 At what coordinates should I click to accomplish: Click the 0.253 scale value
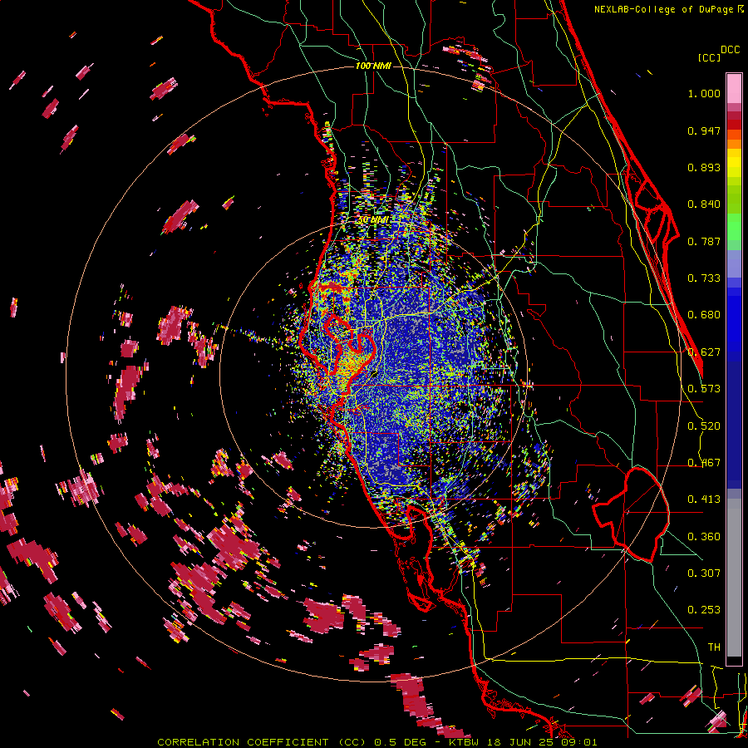704,610
